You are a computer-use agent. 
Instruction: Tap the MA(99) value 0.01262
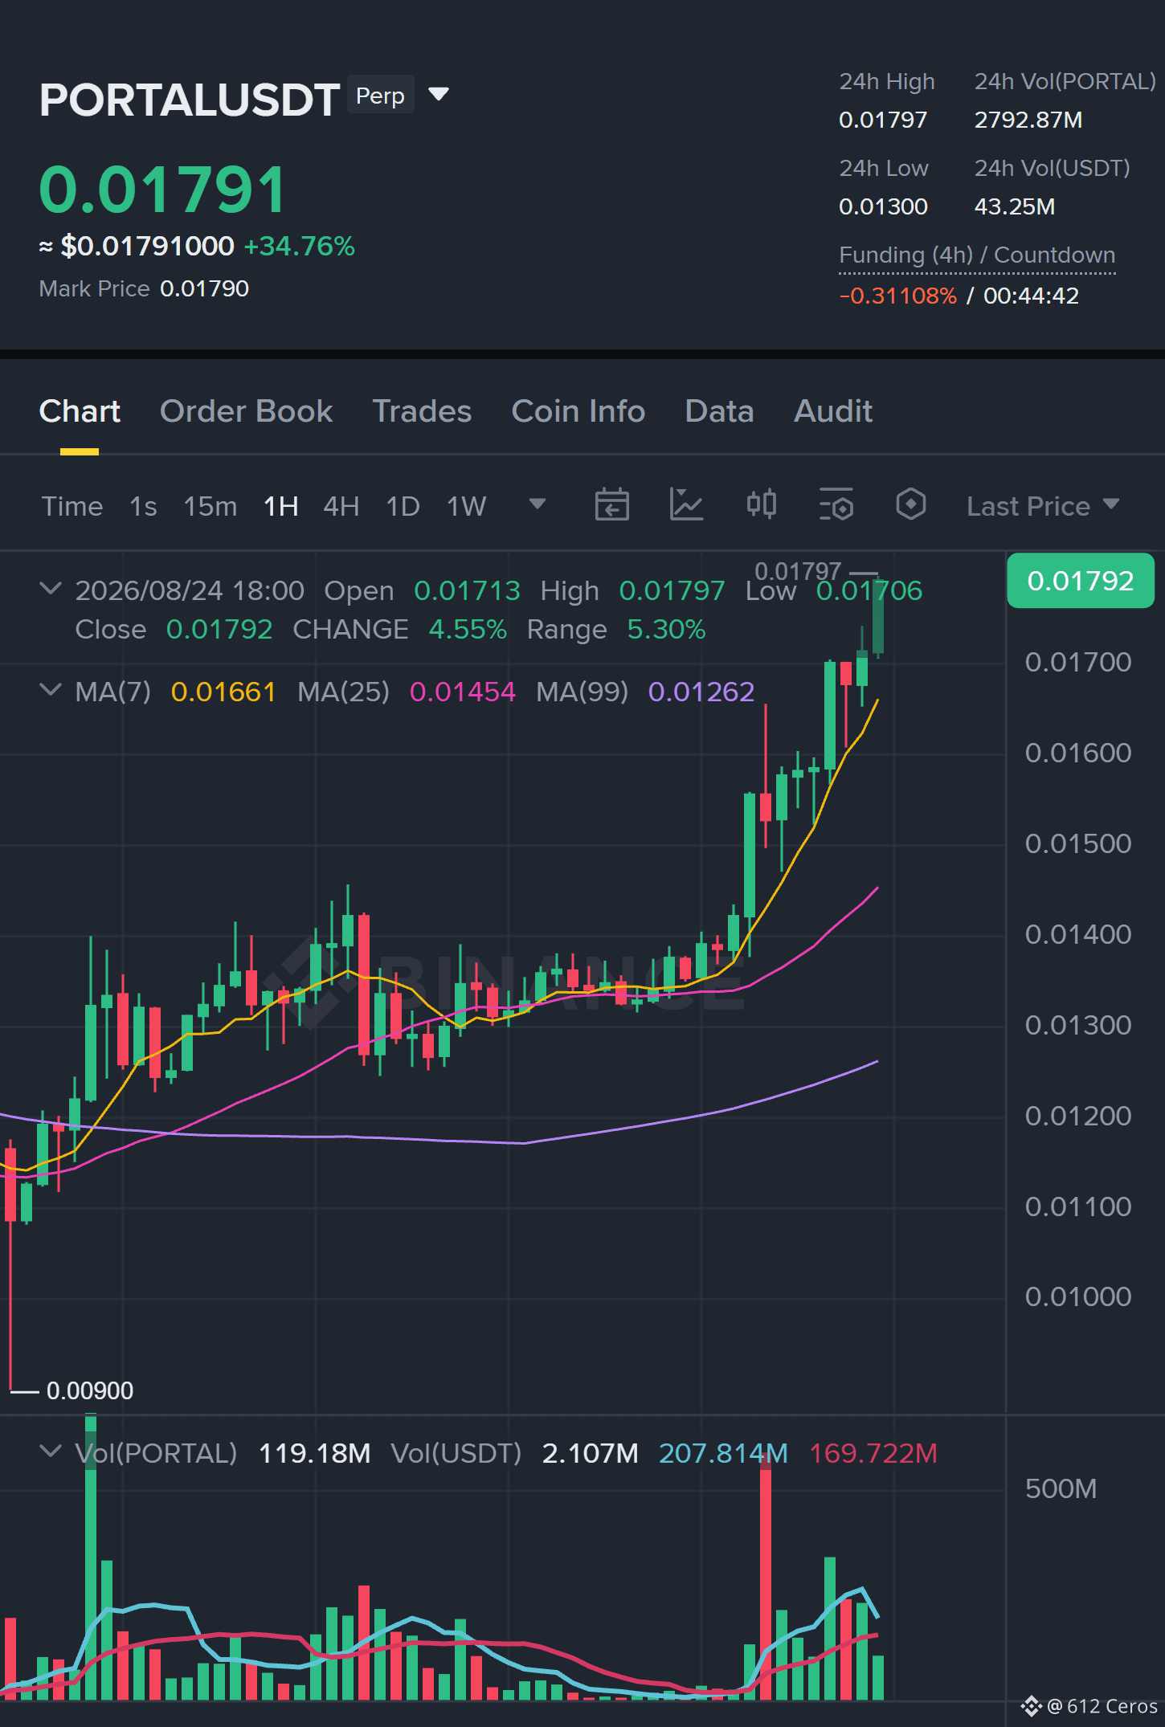click(x=701, y=692)
